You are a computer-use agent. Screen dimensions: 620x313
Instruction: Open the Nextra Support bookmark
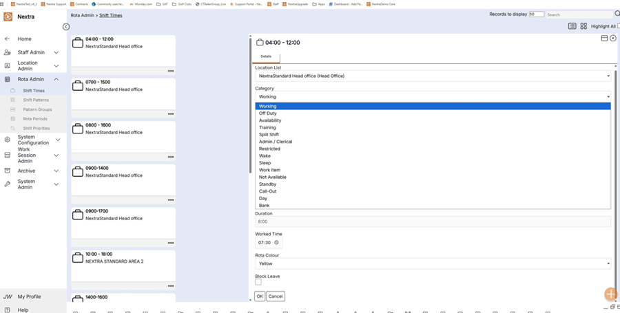54,4
